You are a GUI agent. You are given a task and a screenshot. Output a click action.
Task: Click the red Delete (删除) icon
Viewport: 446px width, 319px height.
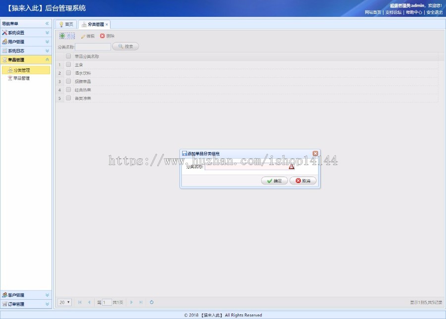point(103,36)
